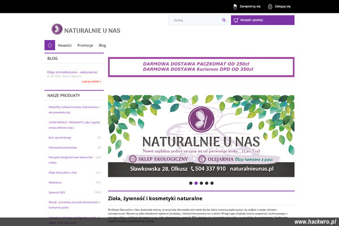The image size is (339, 226).
Task: Click the 'czytaj całość' link
Action: tap(92, 81)
